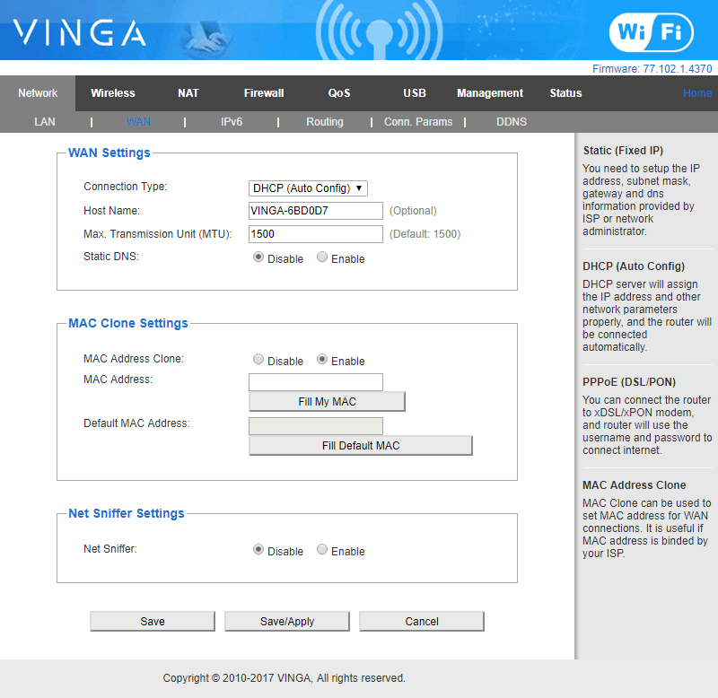The width and height of the screenshot is (718, 698).
Task: Click the Wi-Fi badge icon
Action: pyautogui.click(x=651, y=33)
